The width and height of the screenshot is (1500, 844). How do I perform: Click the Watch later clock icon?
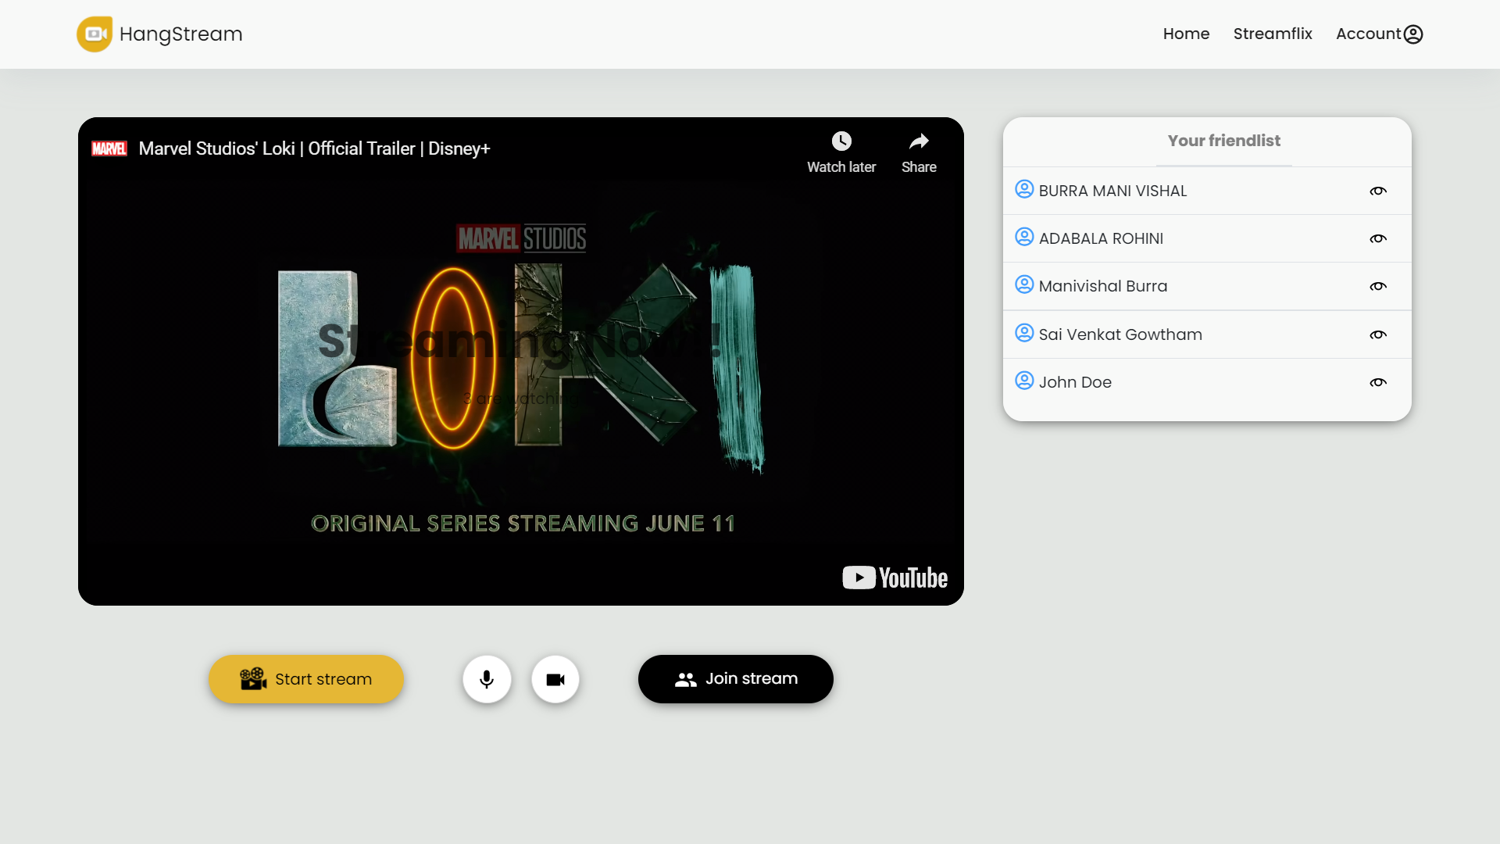[x=841, y=141]
